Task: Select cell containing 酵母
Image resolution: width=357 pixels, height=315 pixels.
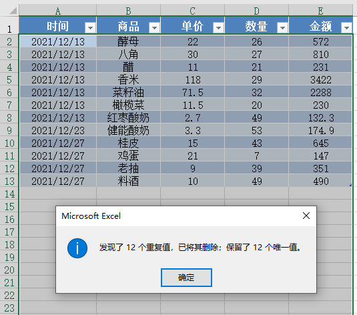Action: tap(128, 41)
